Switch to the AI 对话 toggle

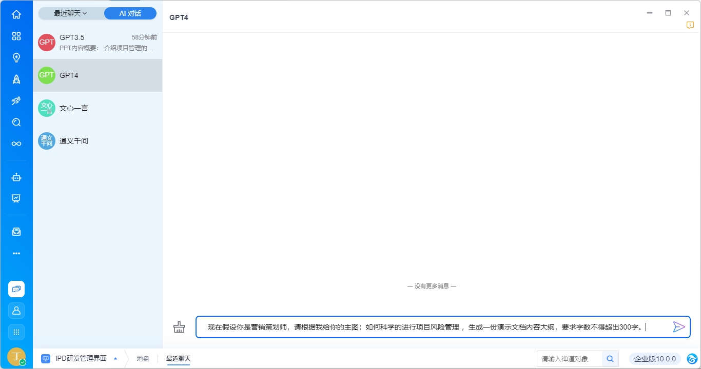(x=130, y=13)
